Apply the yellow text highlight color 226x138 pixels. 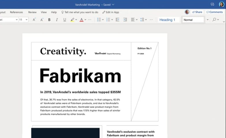pos(72,20)
